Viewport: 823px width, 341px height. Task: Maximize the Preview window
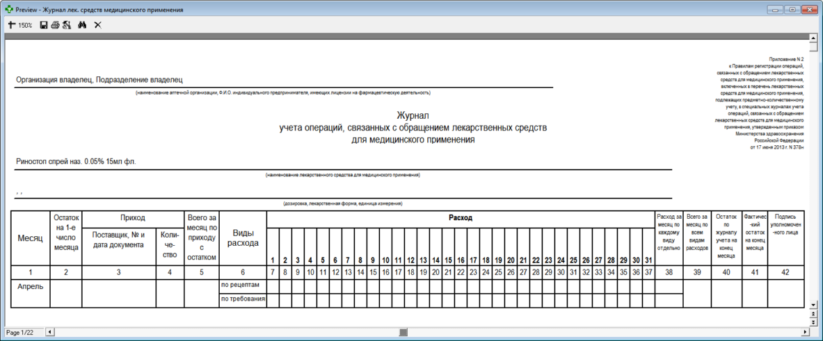793,10
